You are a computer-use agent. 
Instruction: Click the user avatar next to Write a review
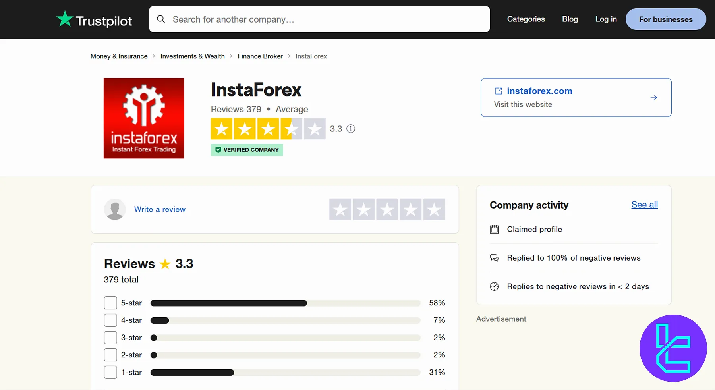pyautogui.click(x=115, y=209)
